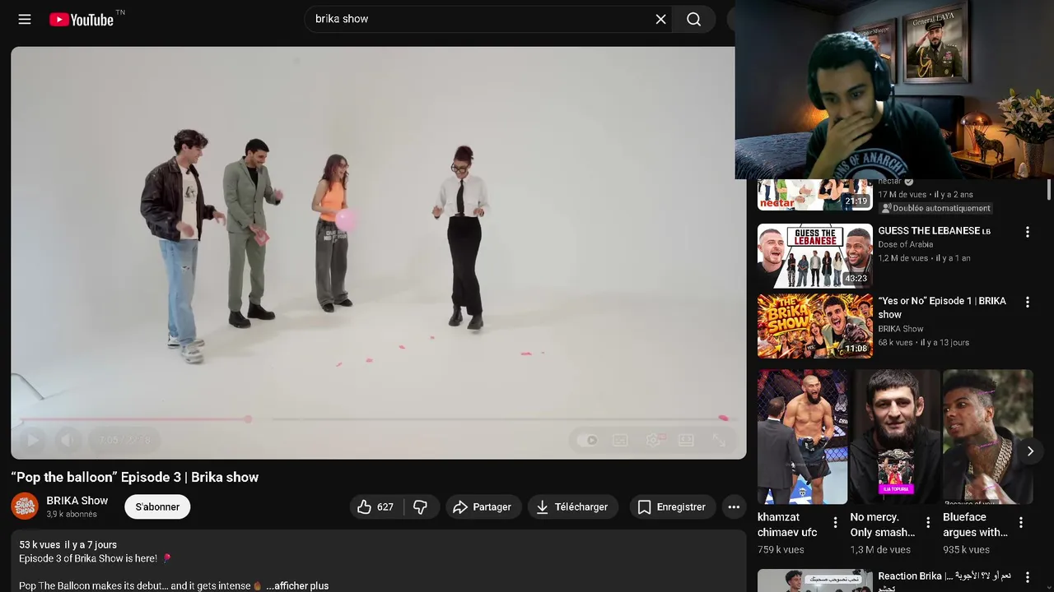Click the progress bar scrubber handle

click(248, 419)
